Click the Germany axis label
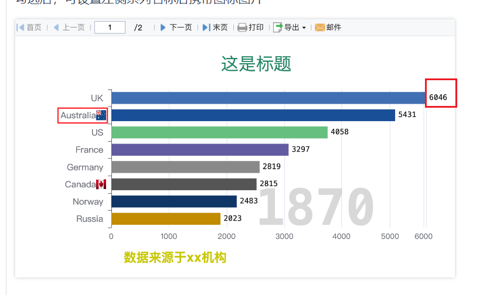This screenshot has height=295, width=500. pos(85,167)
